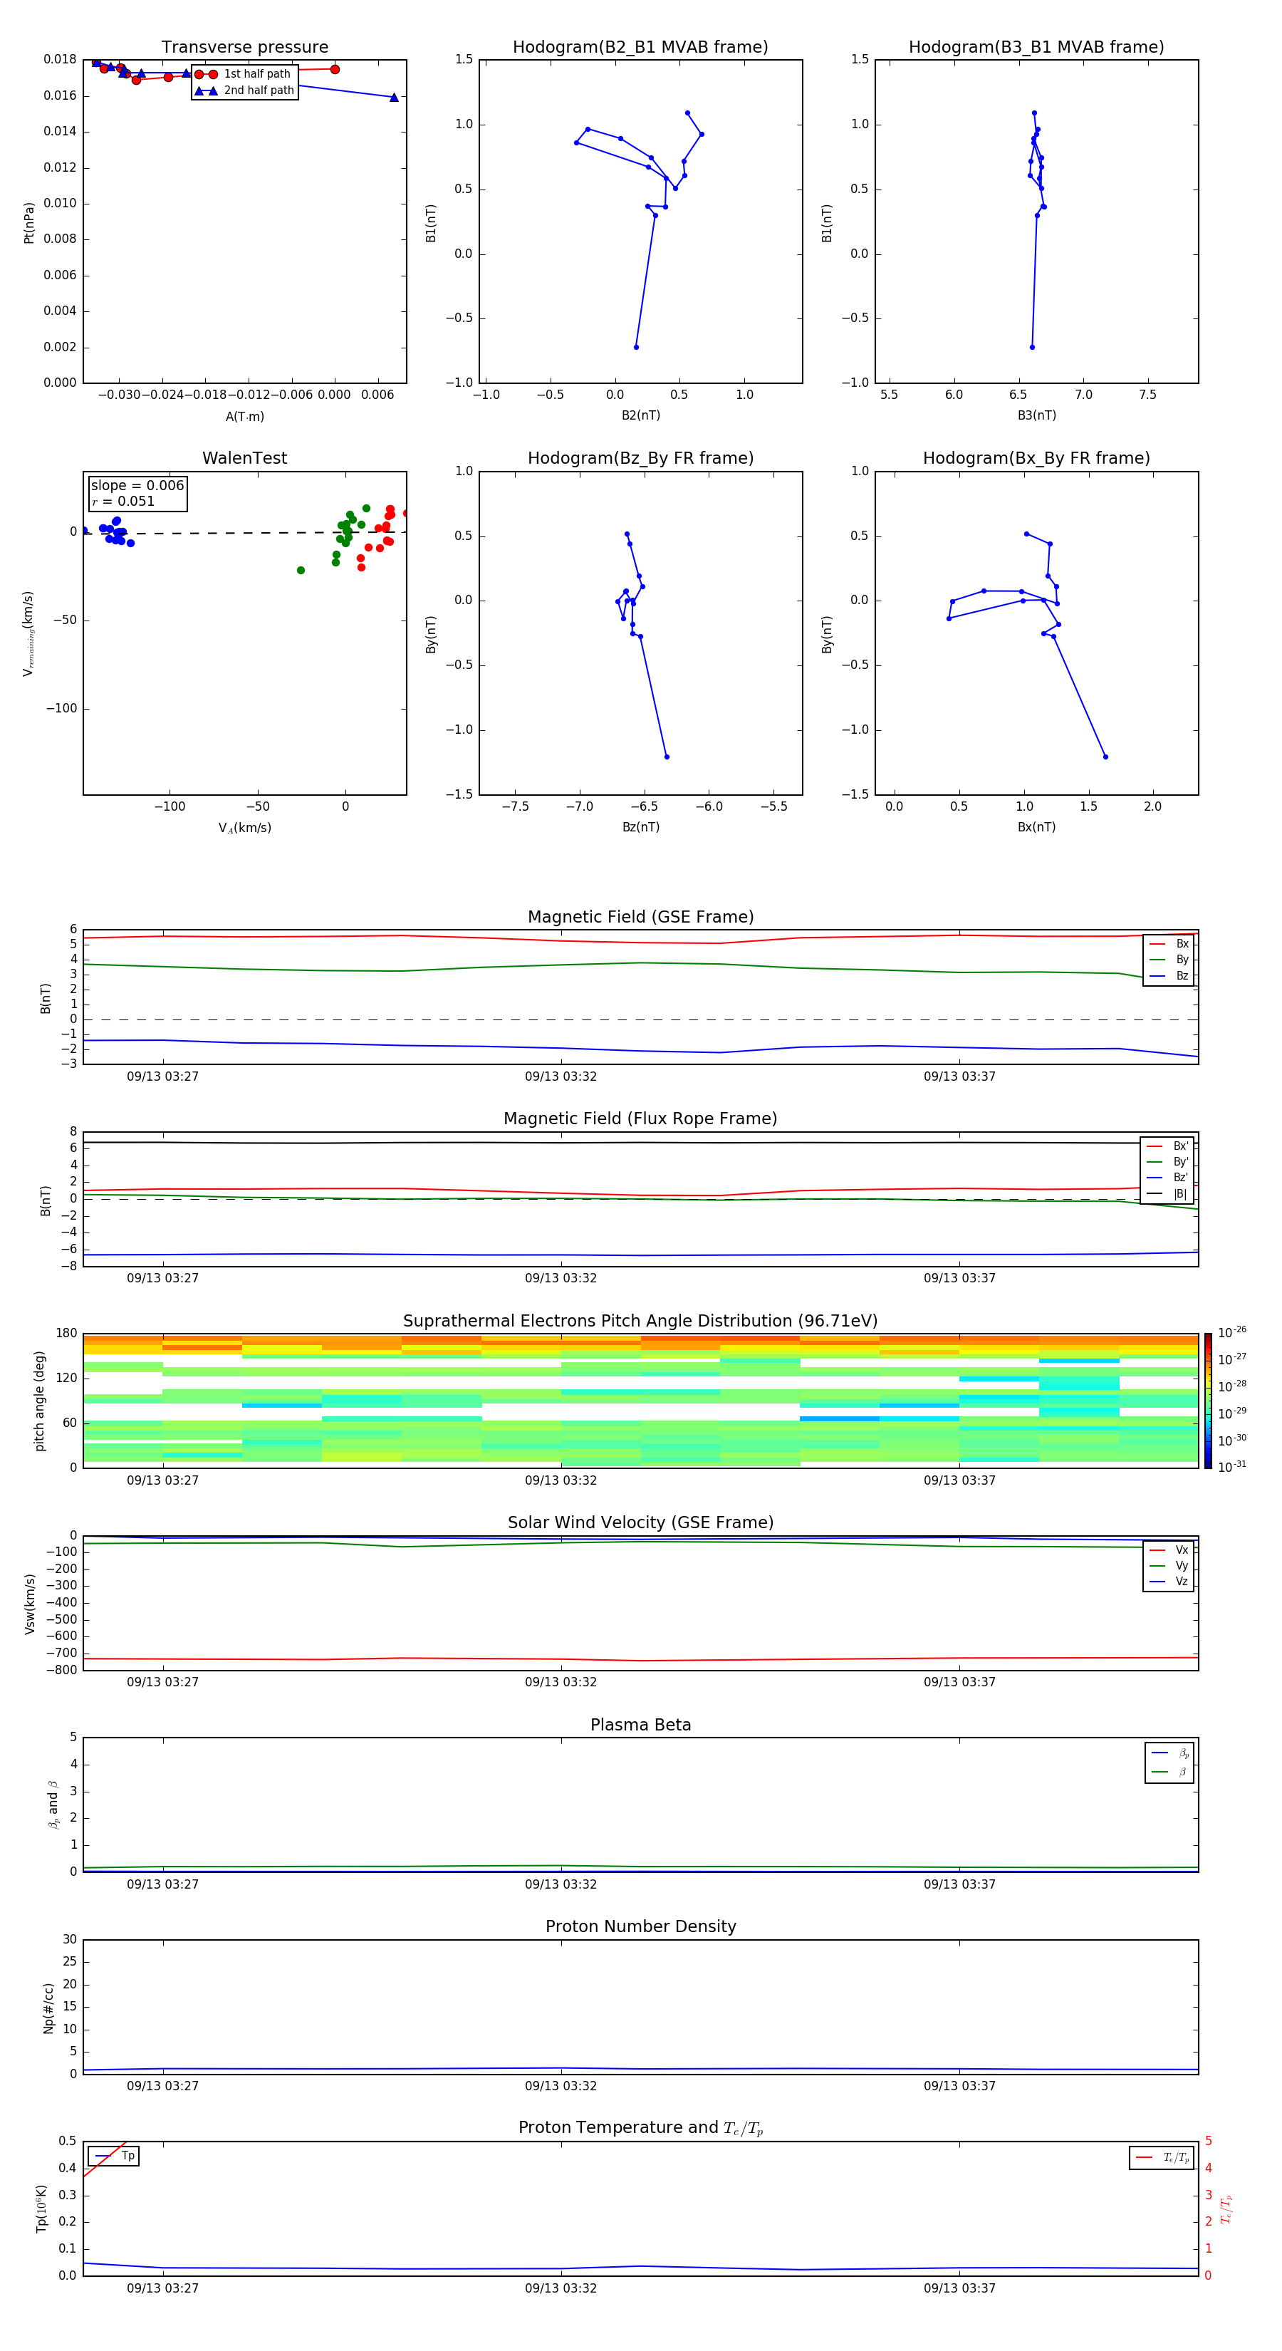This screenshot has height=2351, width=1282.
Task: Click the isolated green dot in WalenTest plot
Action: coord(300,571)
